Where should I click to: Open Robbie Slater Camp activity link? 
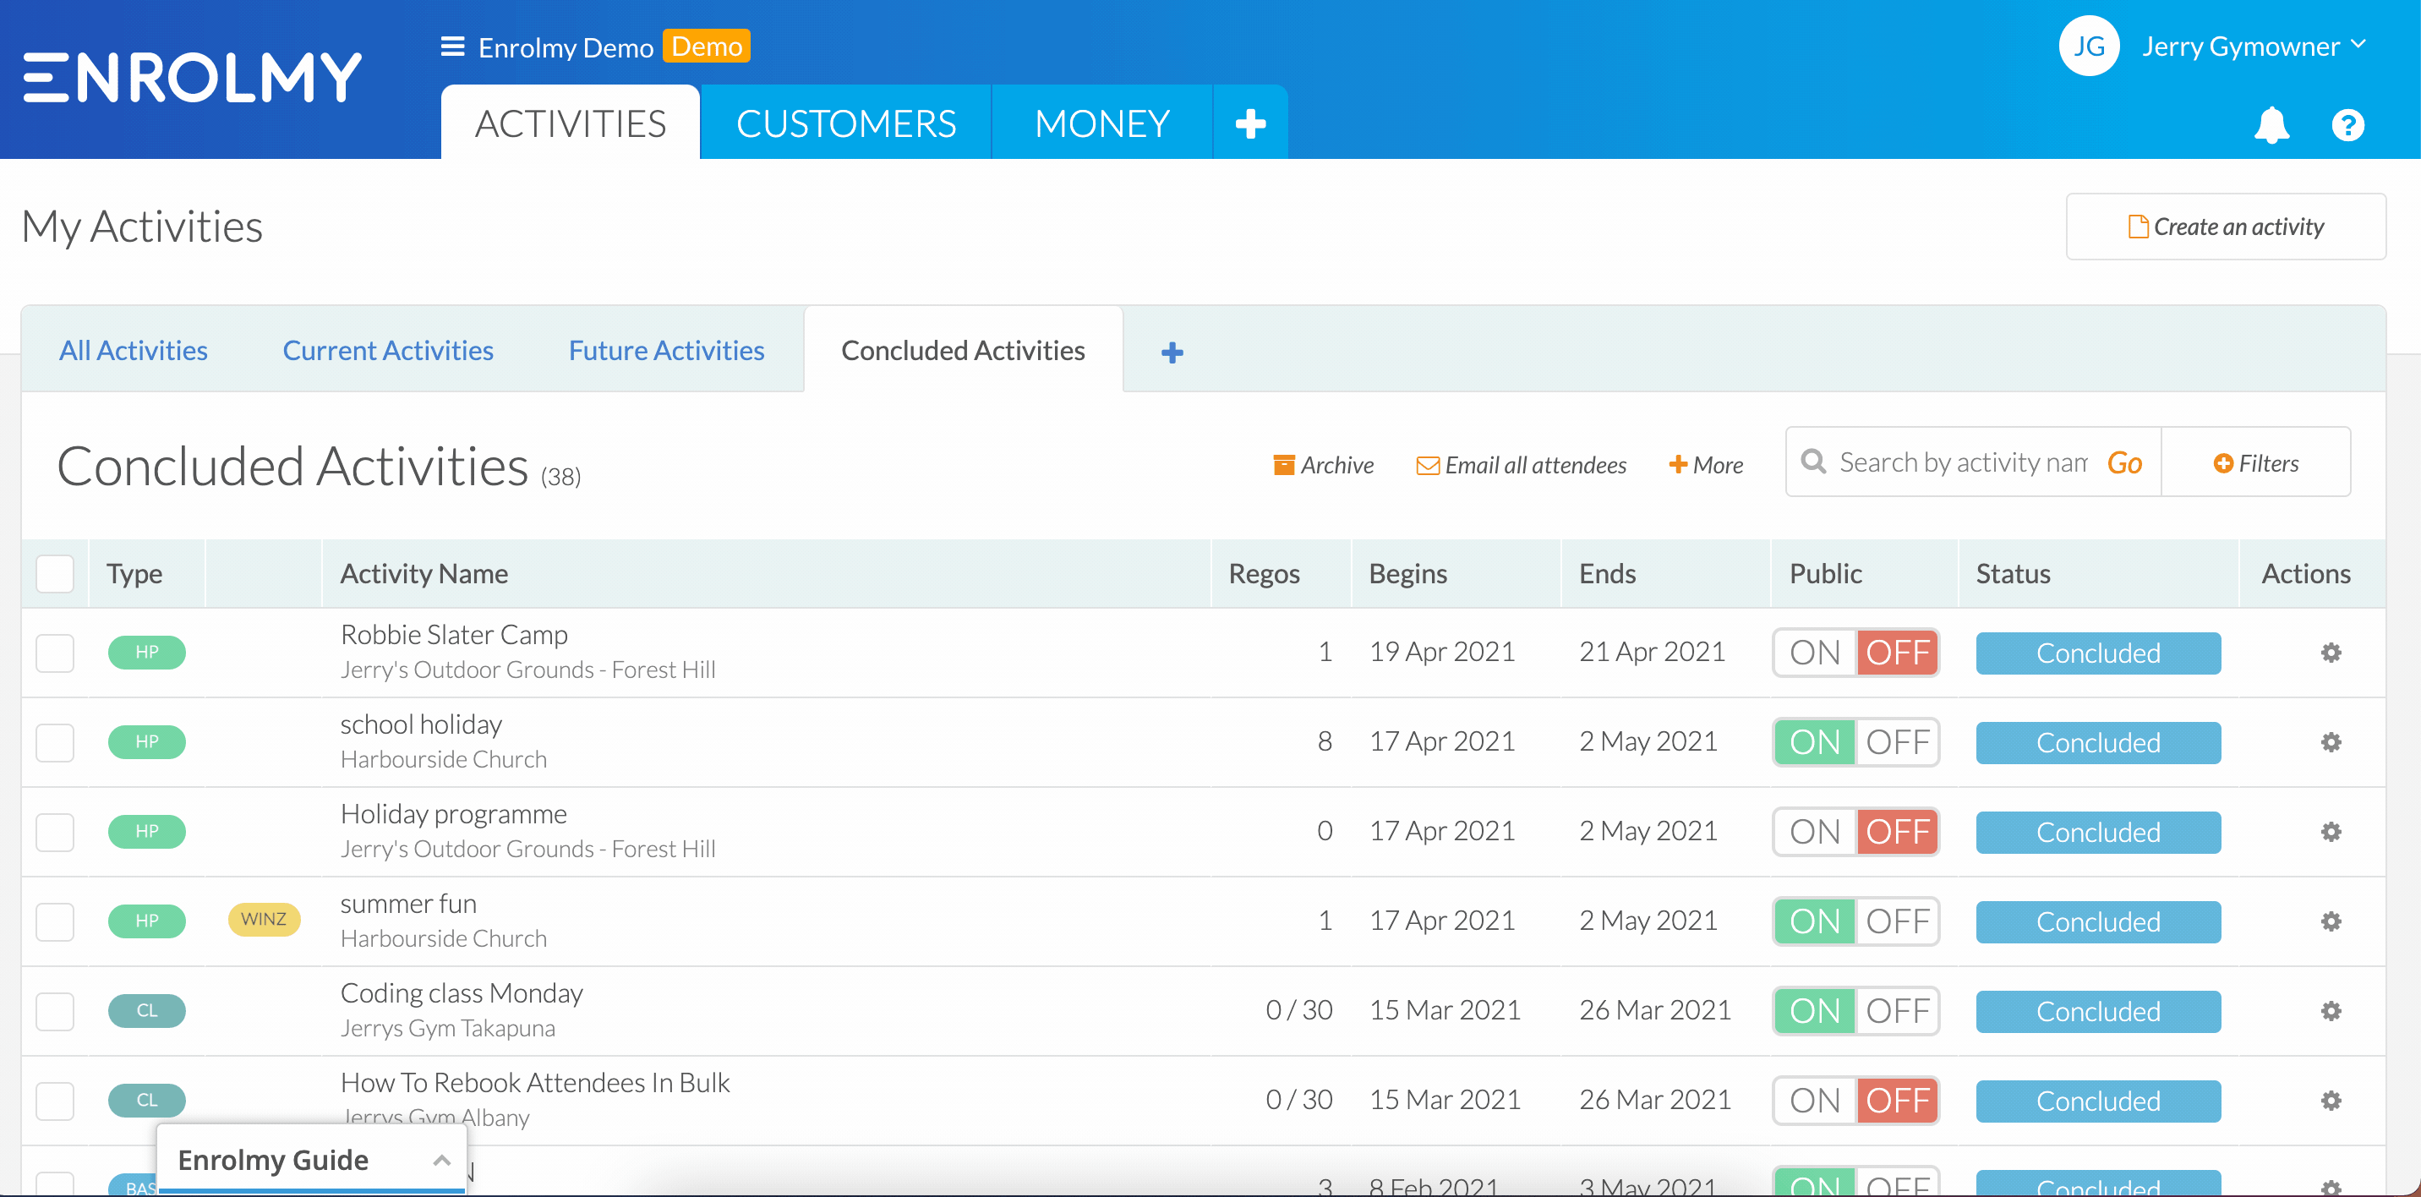[454, 634]
